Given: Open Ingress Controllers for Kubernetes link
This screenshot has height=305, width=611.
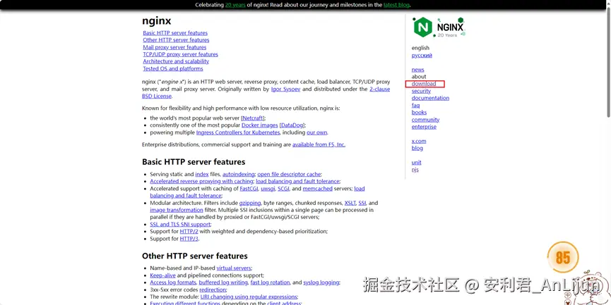Looking at the screenshot, I should coord(238,132).
